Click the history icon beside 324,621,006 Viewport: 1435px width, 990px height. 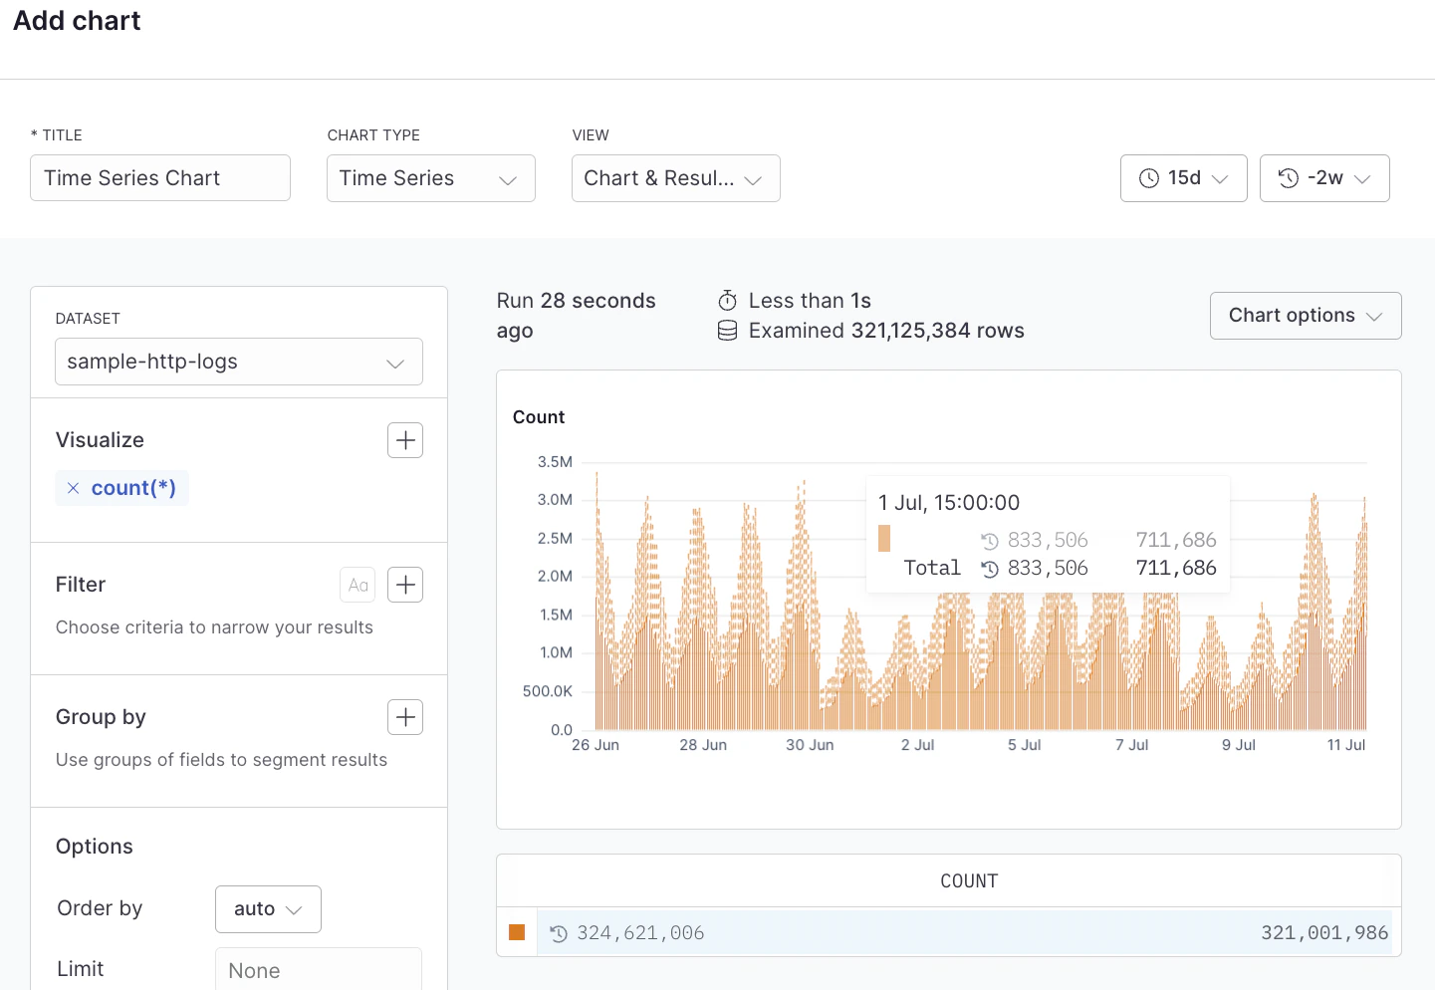(x=559, y=933)
